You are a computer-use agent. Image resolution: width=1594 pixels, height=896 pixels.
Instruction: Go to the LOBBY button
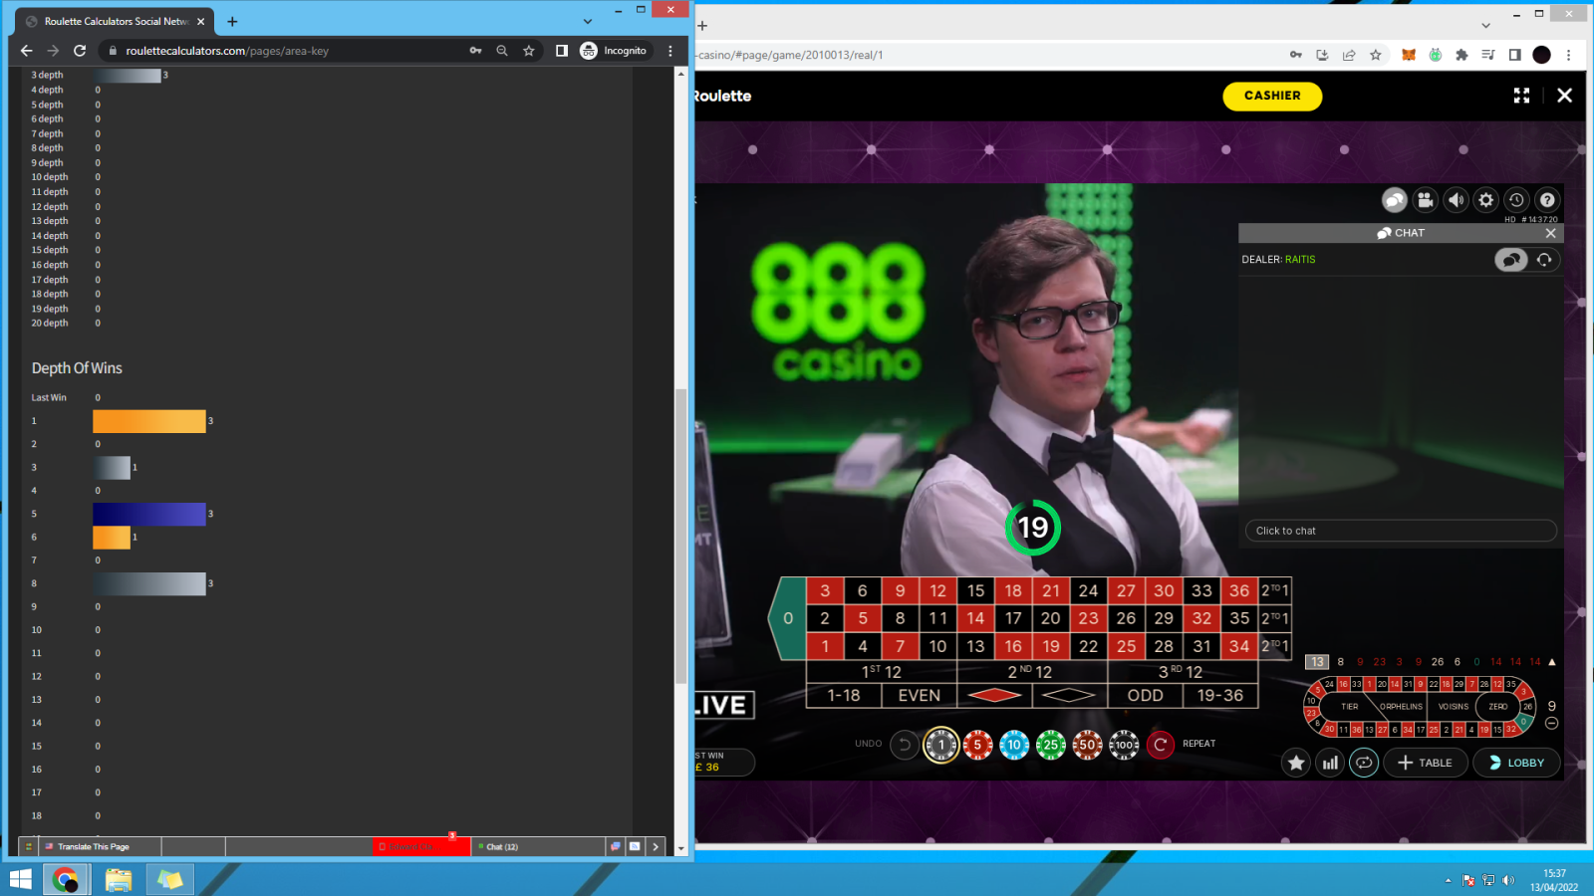pos(1516,763)
